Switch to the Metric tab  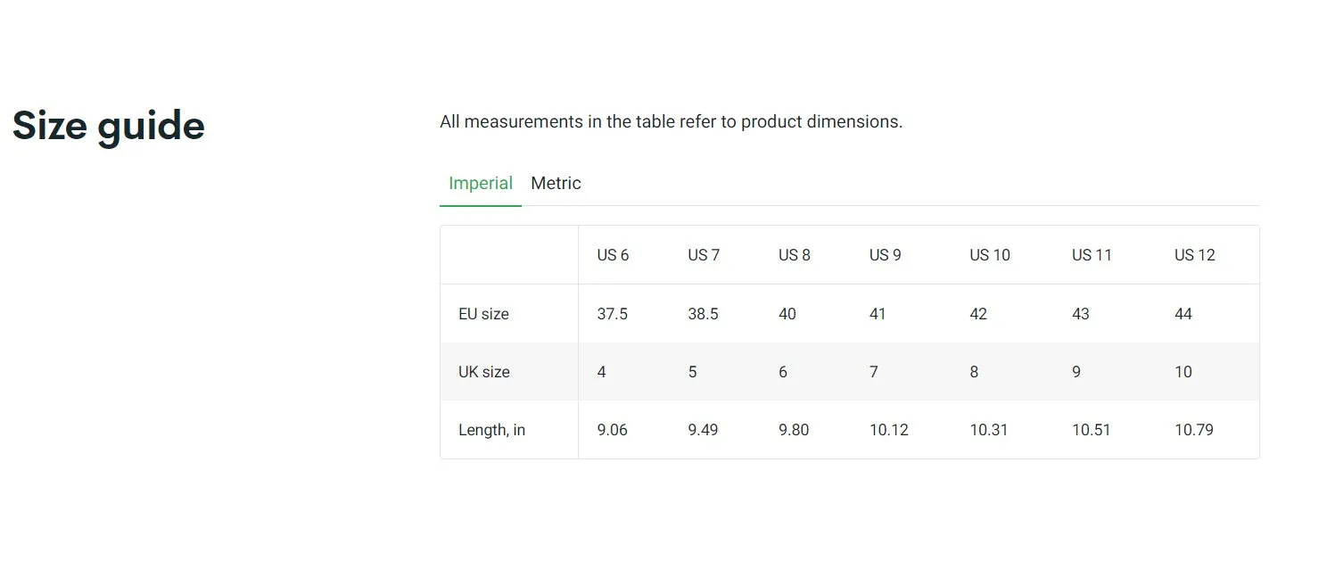coord(556,183)
